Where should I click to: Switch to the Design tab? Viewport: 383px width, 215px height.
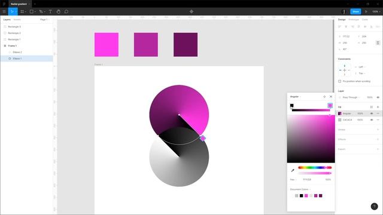click(342, 20)
